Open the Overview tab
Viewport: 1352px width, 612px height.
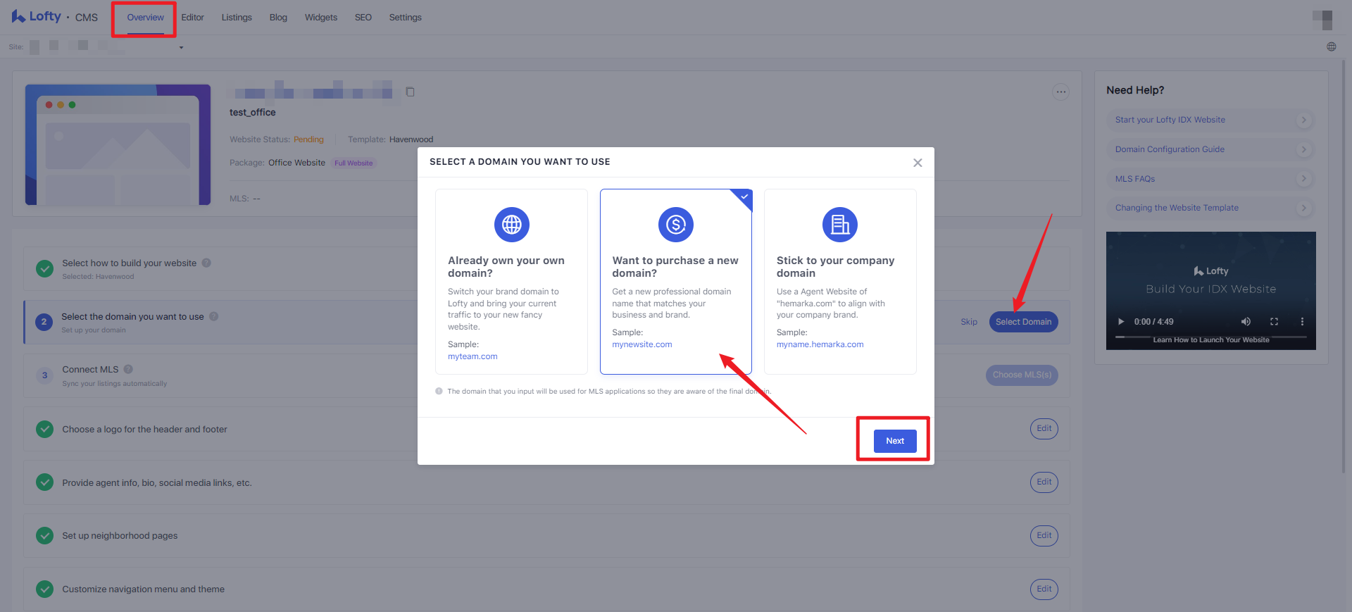point(145,18)
